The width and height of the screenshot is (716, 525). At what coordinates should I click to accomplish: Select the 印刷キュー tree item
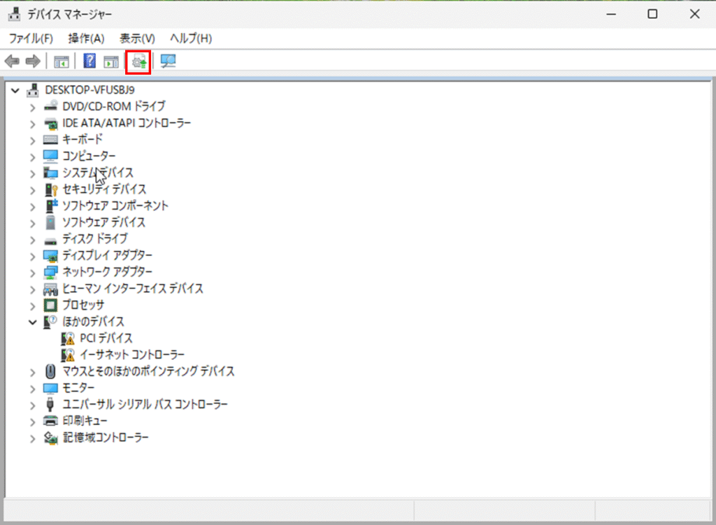pyautogui.click(x=85, y=421)
